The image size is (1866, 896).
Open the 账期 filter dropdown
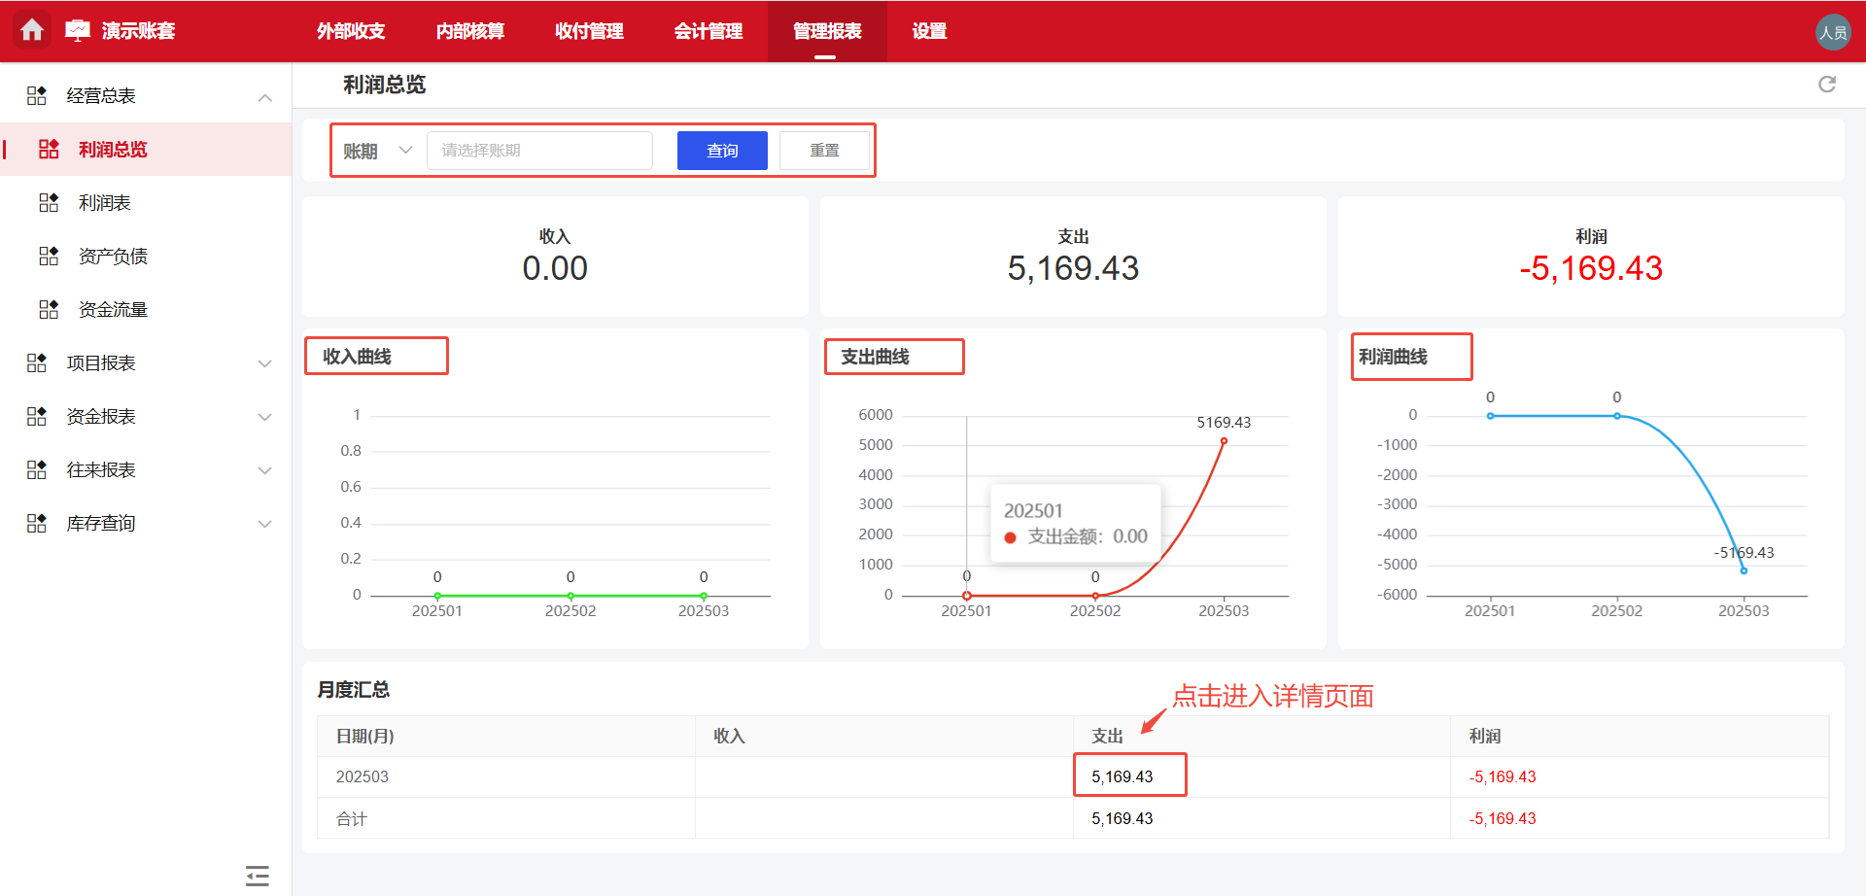click(377, 150)
